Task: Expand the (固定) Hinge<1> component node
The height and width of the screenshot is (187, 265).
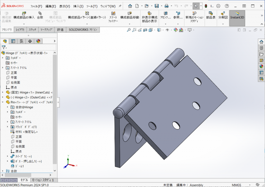Action: click(x=3, y=92)
